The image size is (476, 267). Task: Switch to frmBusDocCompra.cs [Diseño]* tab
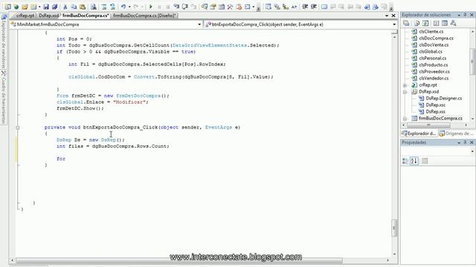(145, 16)
